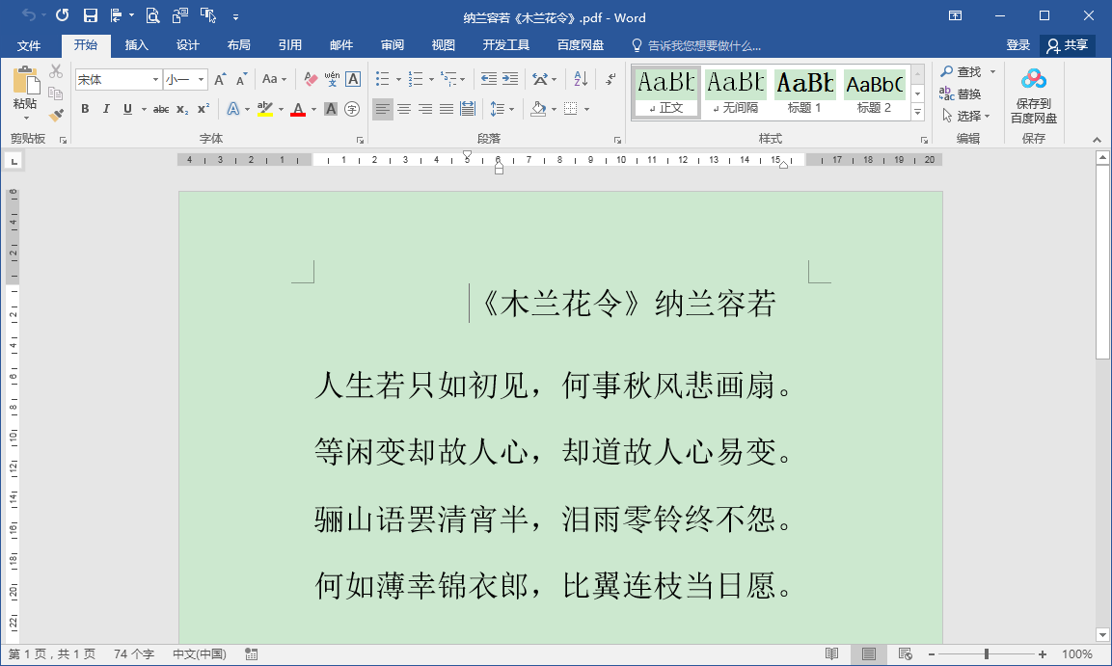Switch to the 布局 (Layout) tab
Image resolution: width=1112 pixels, height=666 pixels.
pos(238,45)
